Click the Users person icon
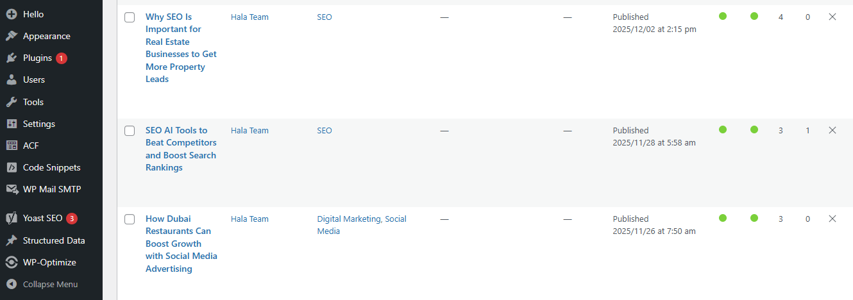This screenshot has height=300, width=853. [x=12, y=79]
